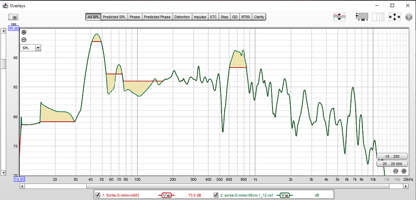Toggle checkbox for trace 1 Sortie-D-mmm-m883
Viewport: 416px width, 200px height.
[x=98, y=195]
